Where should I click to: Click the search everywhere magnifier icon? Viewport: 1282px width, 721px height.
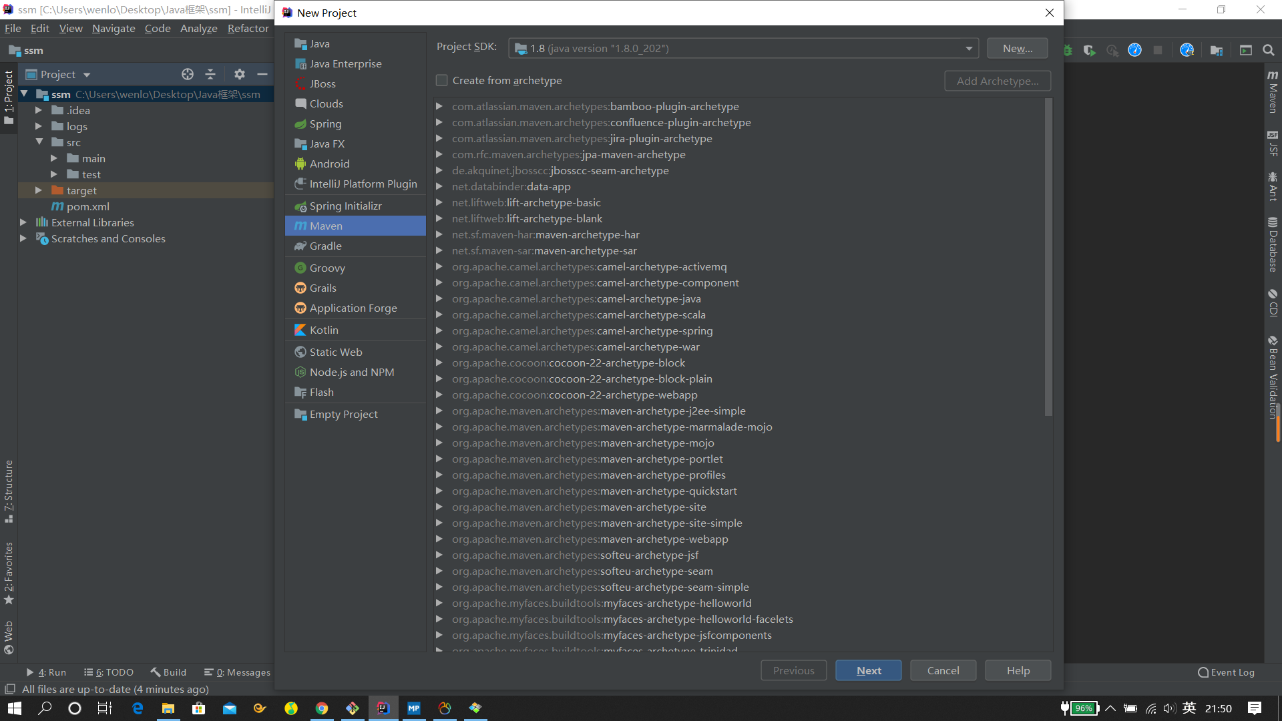(1269, 50)
